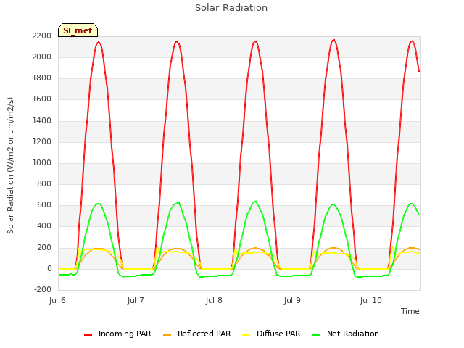Click the 400 y-axis tick label
The height and width of the screenshot is (348, 464).
click(44, 226)
